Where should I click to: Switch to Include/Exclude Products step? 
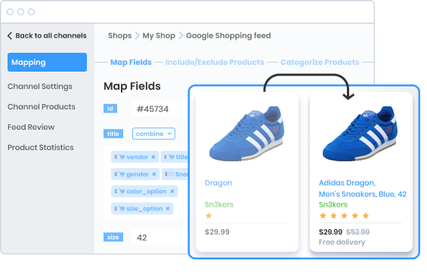(x=215, y=63)
